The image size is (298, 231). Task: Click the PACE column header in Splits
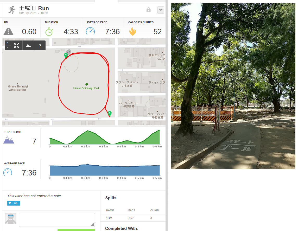coord(132,210)
